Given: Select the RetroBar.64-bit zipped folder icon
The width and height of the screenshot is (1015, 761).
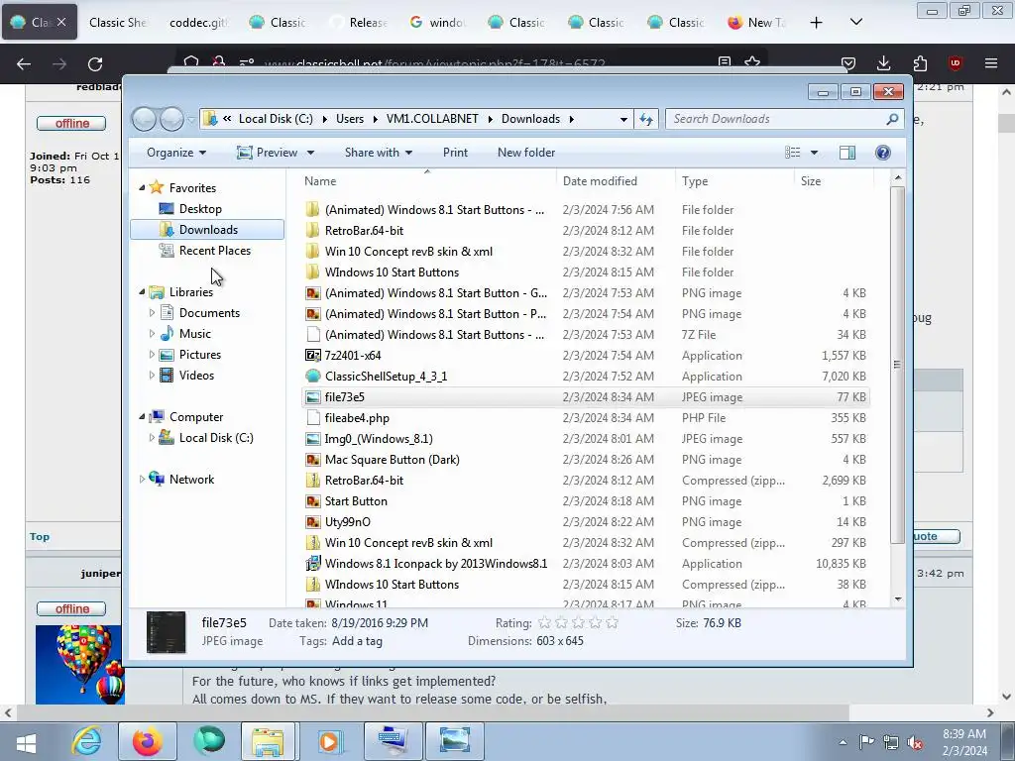Looking at the screenshot, I should coord(312,481).
